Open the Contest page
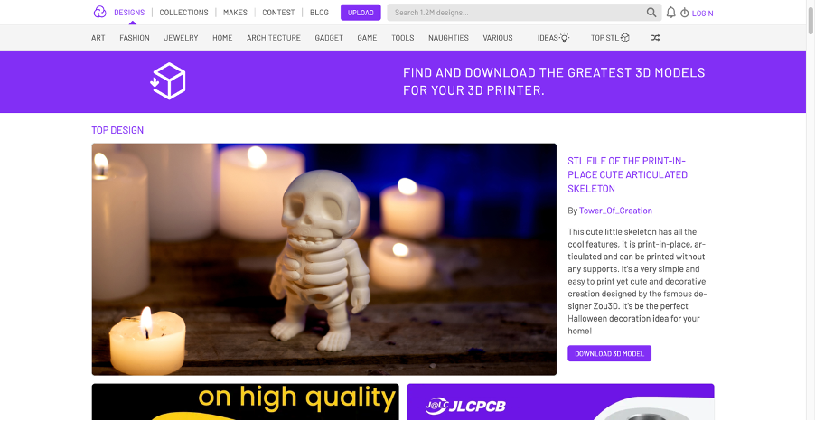The width and height of the screenshot is (815, 421). pos(278,13)
